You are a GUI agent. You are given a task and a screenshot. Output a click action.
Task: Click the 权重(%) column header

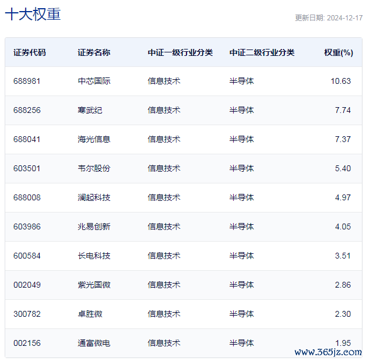pyautogui.click(x=339, y=52)
